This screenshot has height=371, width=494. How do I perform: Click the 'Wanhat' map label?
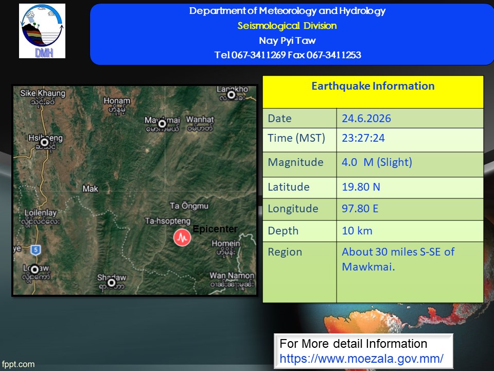[200, 120]
